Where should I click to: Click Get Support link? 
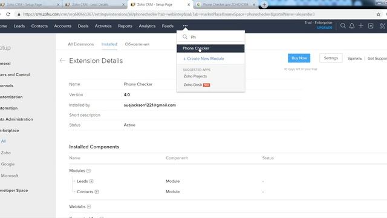377,58
